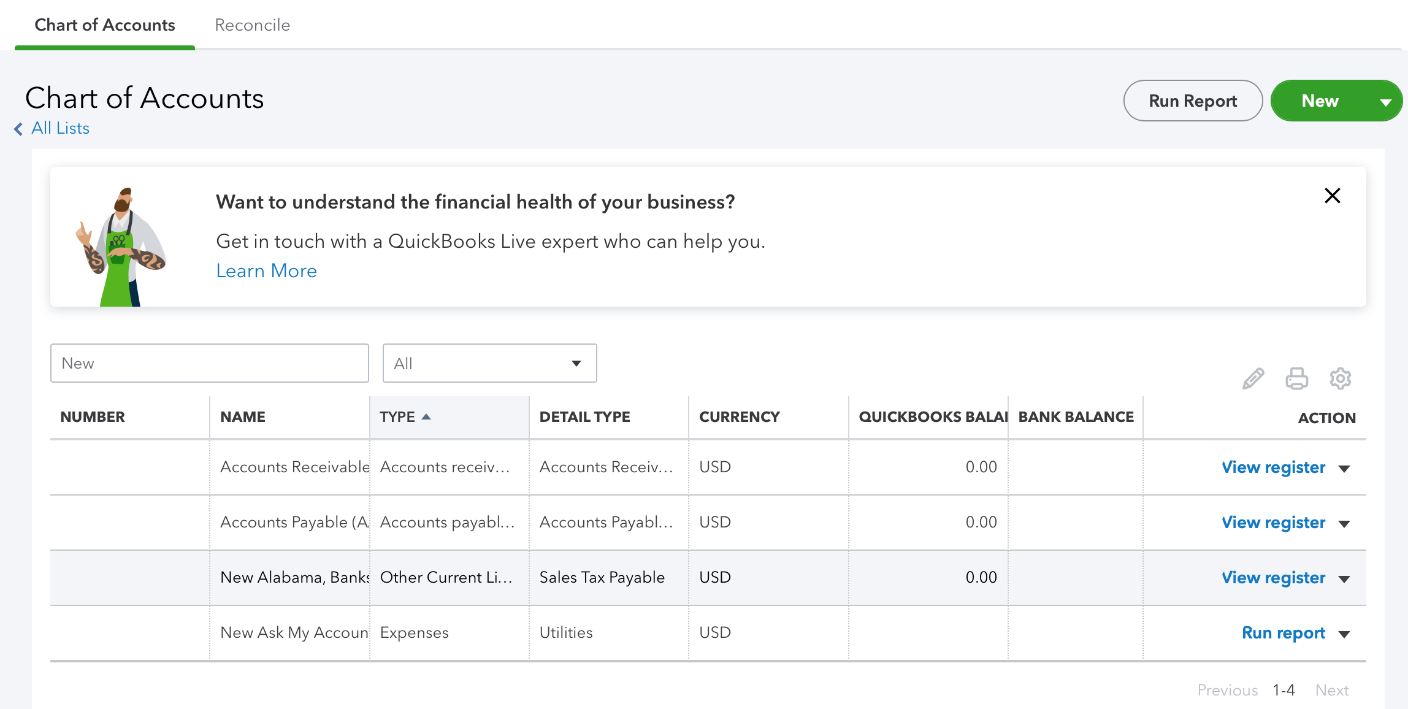The image size is (1408, 709).
Task: Sort by the NAME column header
Action: (243, 417)
